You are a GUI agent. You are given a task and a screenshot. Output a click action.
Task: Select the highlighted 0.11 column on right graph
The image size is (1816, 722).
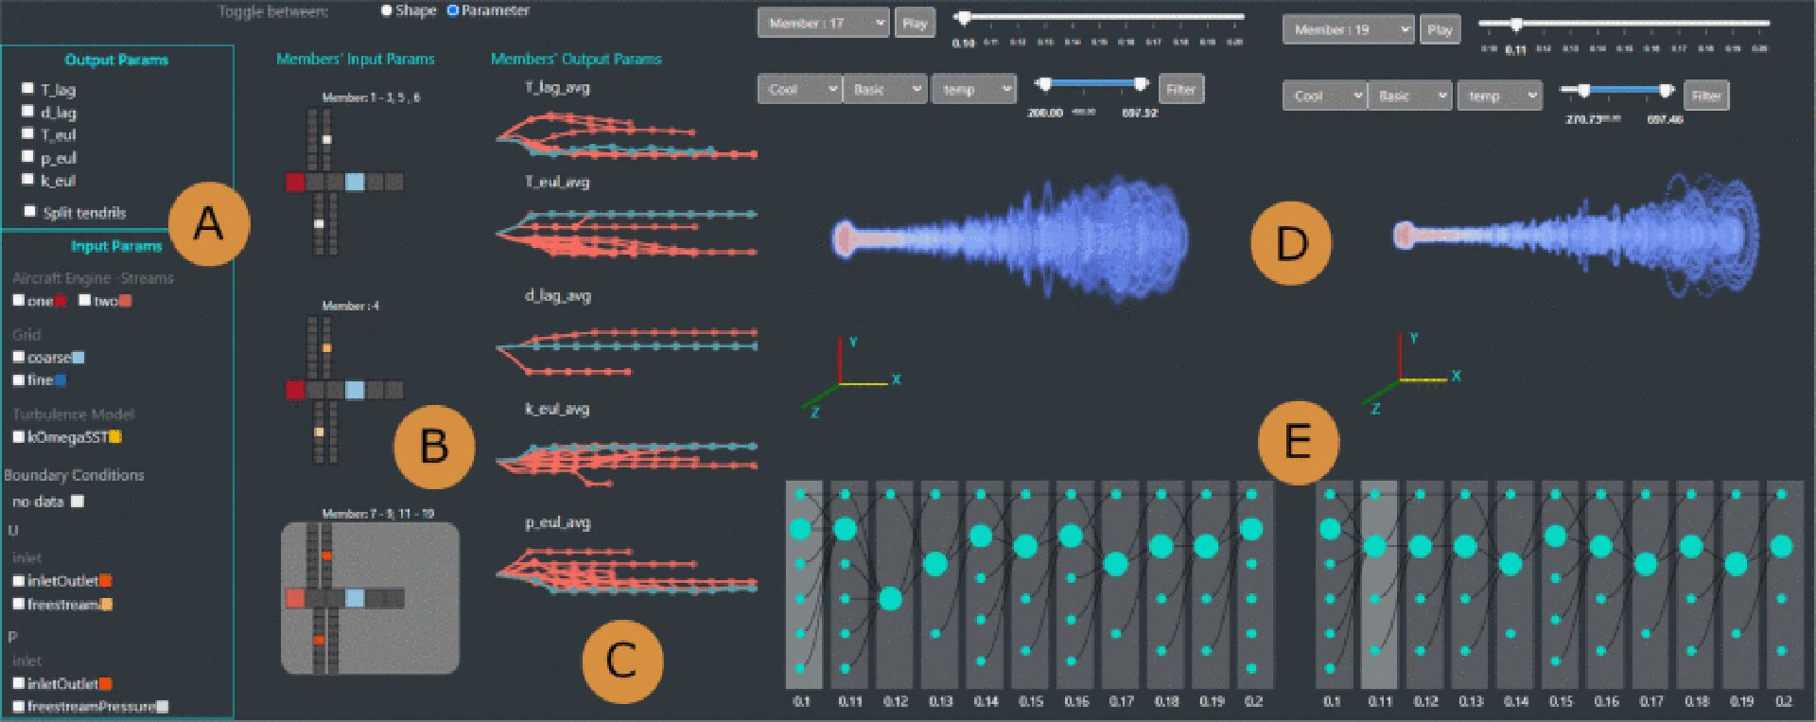click(x=1378, y=585)
